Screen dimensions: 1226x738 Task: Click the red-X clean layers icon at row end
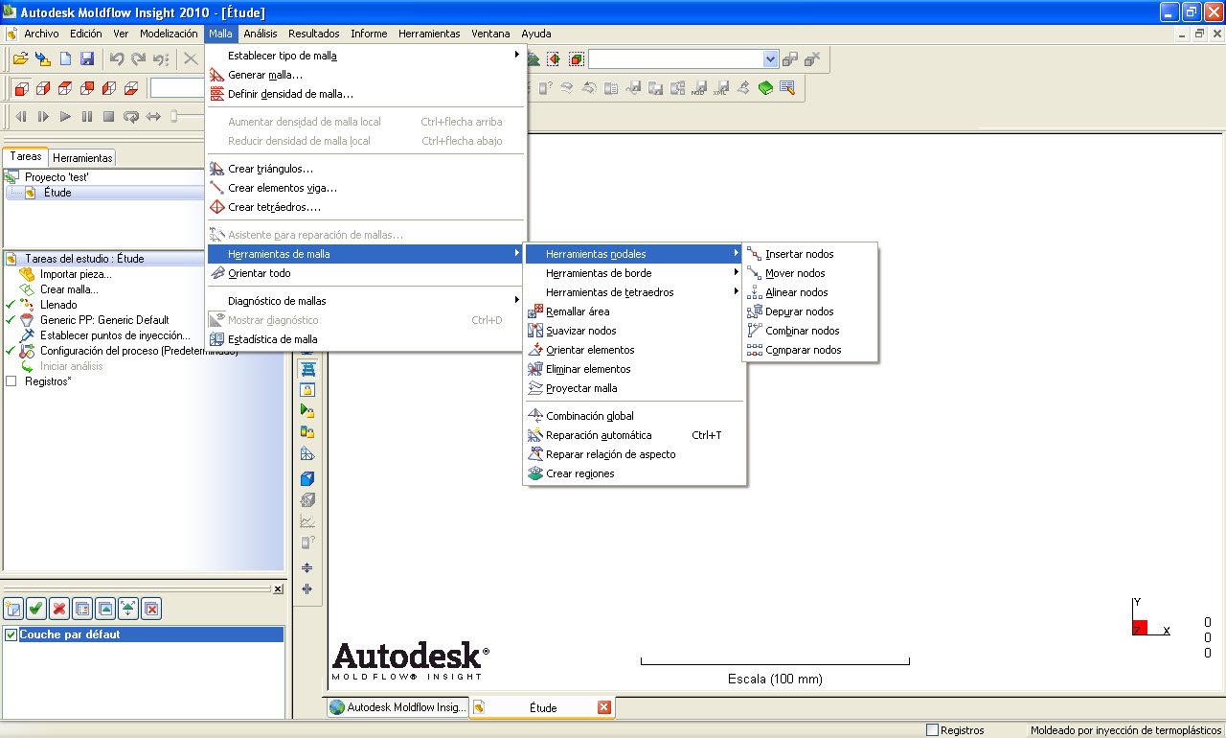click(151, 608)
